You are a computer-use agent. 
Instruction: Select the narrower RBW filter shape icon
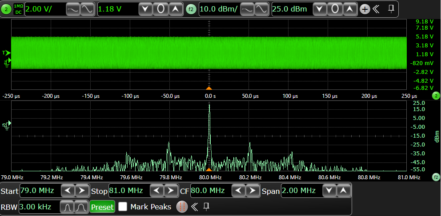point(67,207)
